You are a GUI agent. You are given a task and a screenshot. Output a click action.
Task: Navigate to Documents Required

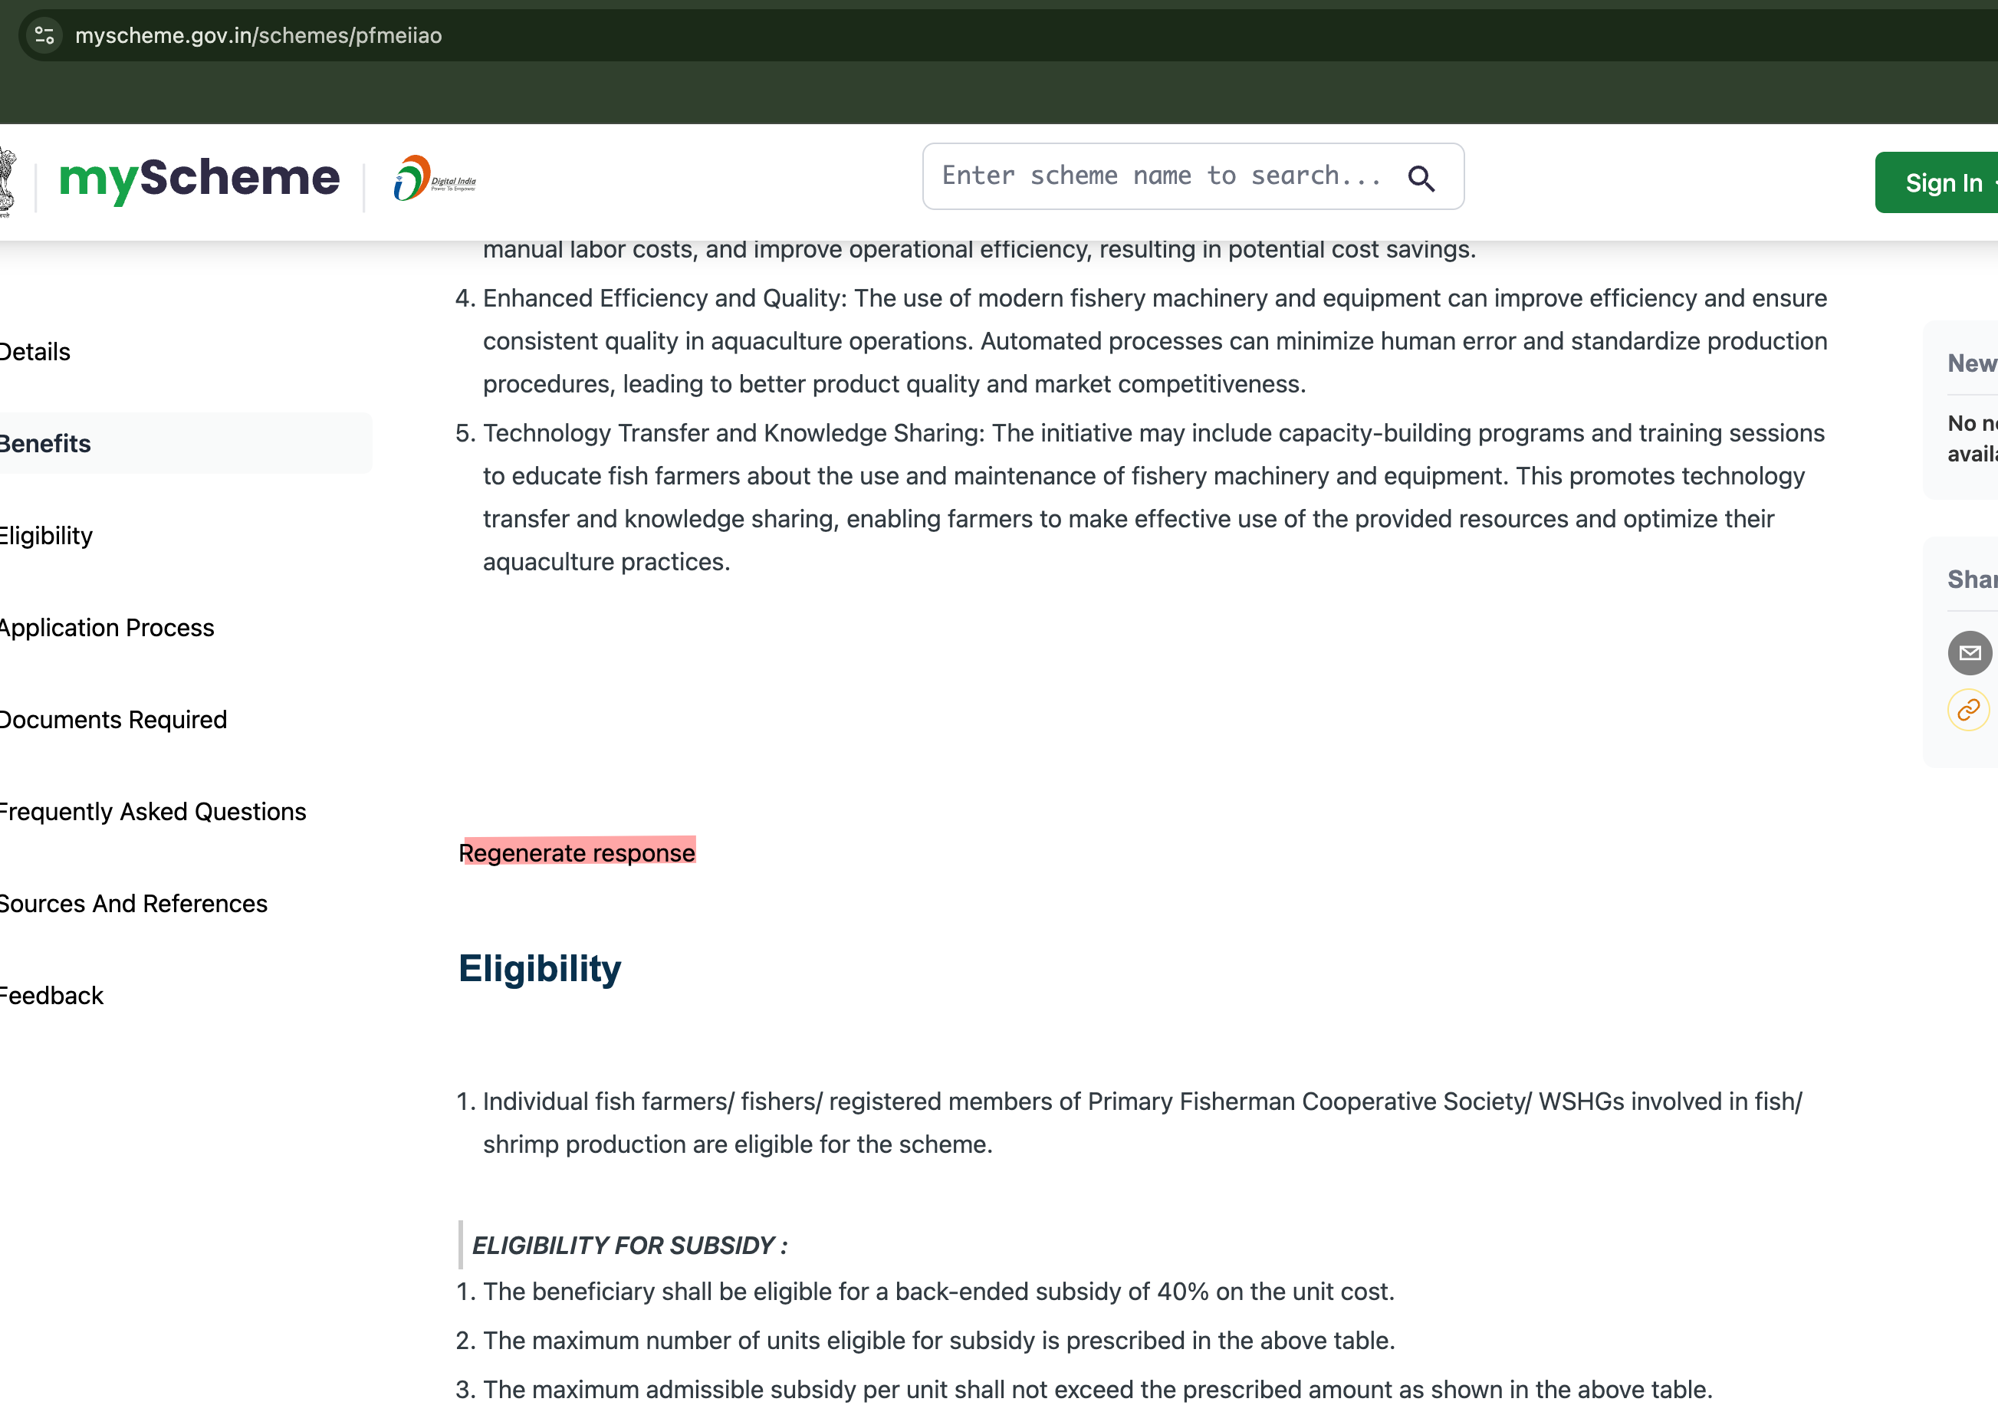tap(113, 720)
